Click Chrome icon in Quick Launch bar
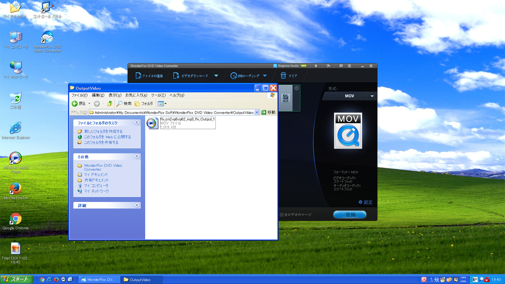The height and width of the screenshot is (284, 505). tap(42, 280)
